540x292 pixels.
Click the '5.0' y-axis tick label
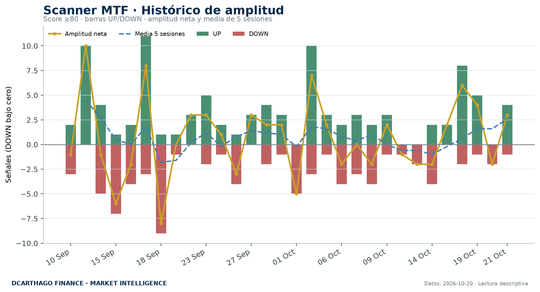pos(32,95)
